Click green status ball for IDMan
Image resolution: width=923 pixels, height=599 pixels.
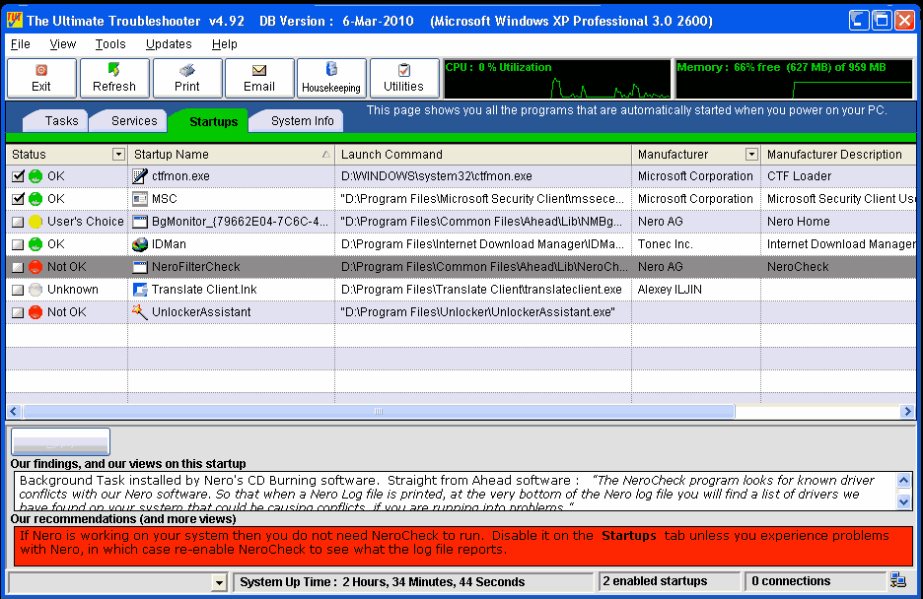[35, 244]
